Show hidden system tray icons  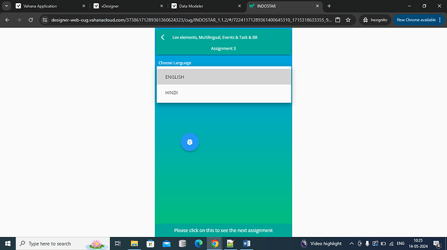(352, 244)
